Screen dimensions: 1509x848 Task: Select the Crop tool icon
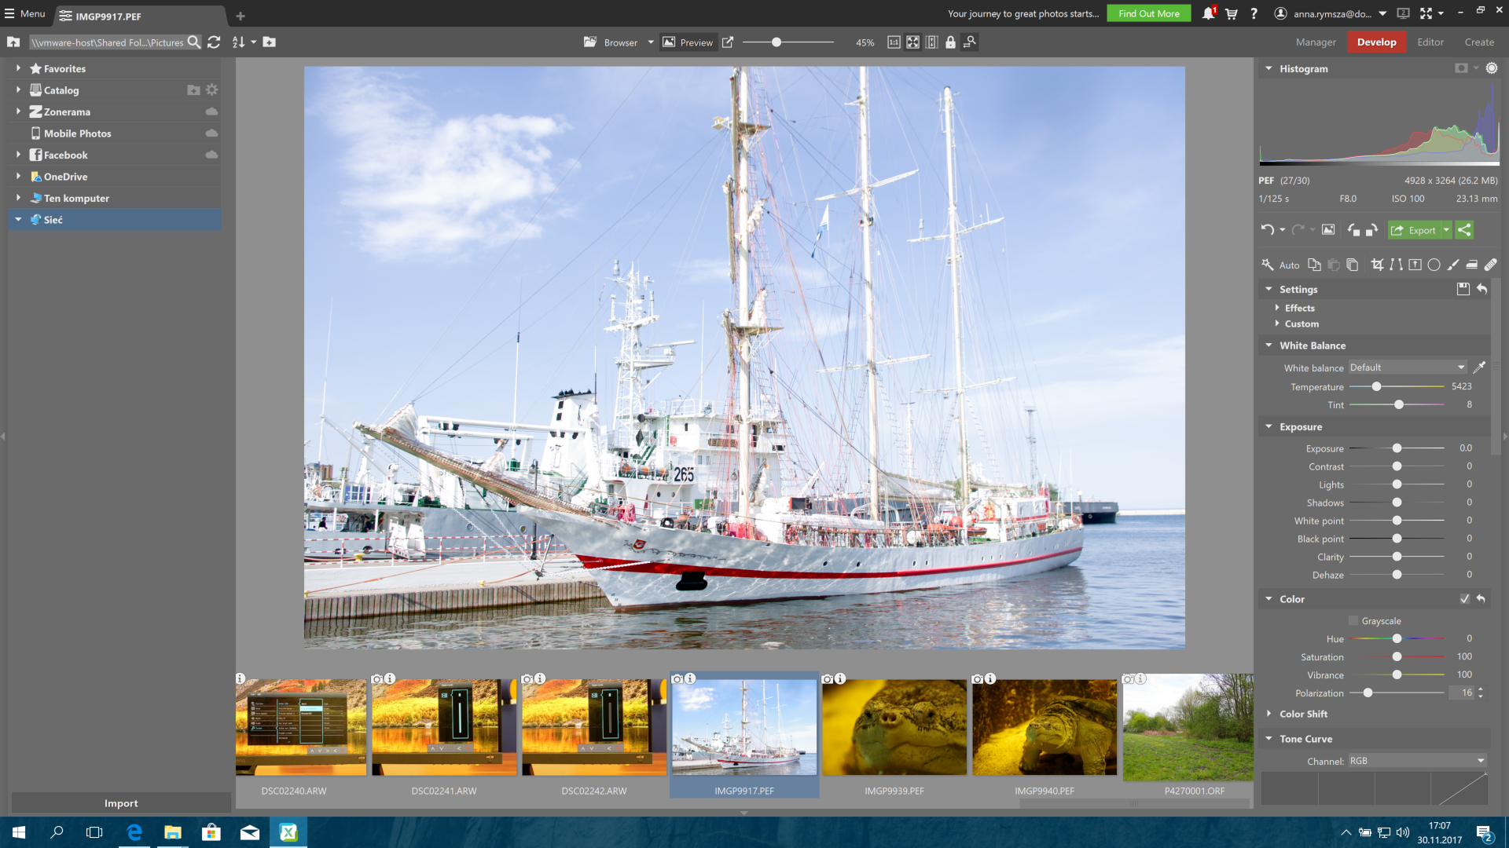pos(1377,265)
